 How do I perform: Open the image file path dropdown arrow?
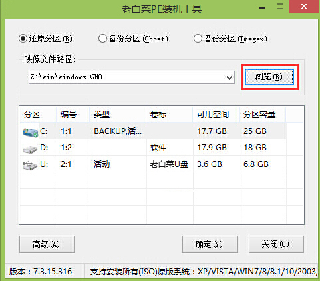(229, 77)
